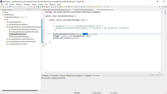Switch to ExistingFunctionalInterfaceExample.java tab
Image resolution: width=167 pixels, height=94 pixels.
click(x=57, y=10)
